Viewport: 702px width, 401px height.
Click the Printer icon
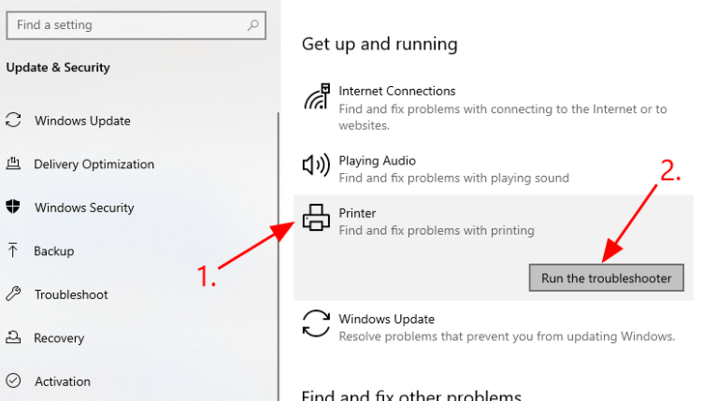[x=317, y=219]
